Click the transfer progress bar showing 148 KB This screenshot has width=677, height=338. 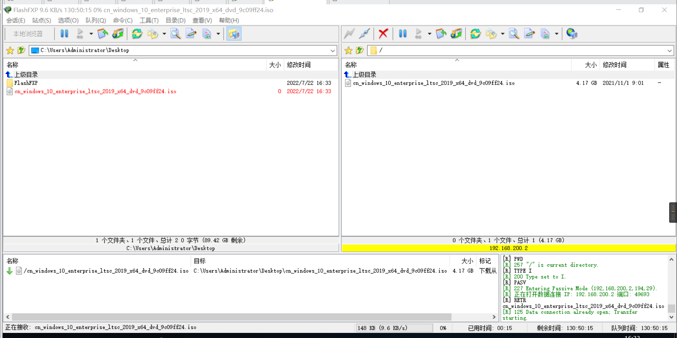coord(394,328)
